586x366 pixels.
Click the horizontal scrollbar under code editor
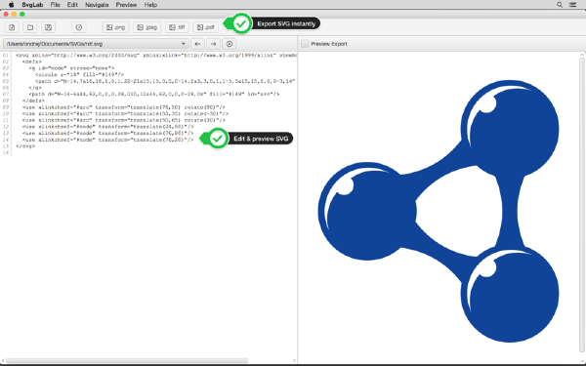click(127, 360)
